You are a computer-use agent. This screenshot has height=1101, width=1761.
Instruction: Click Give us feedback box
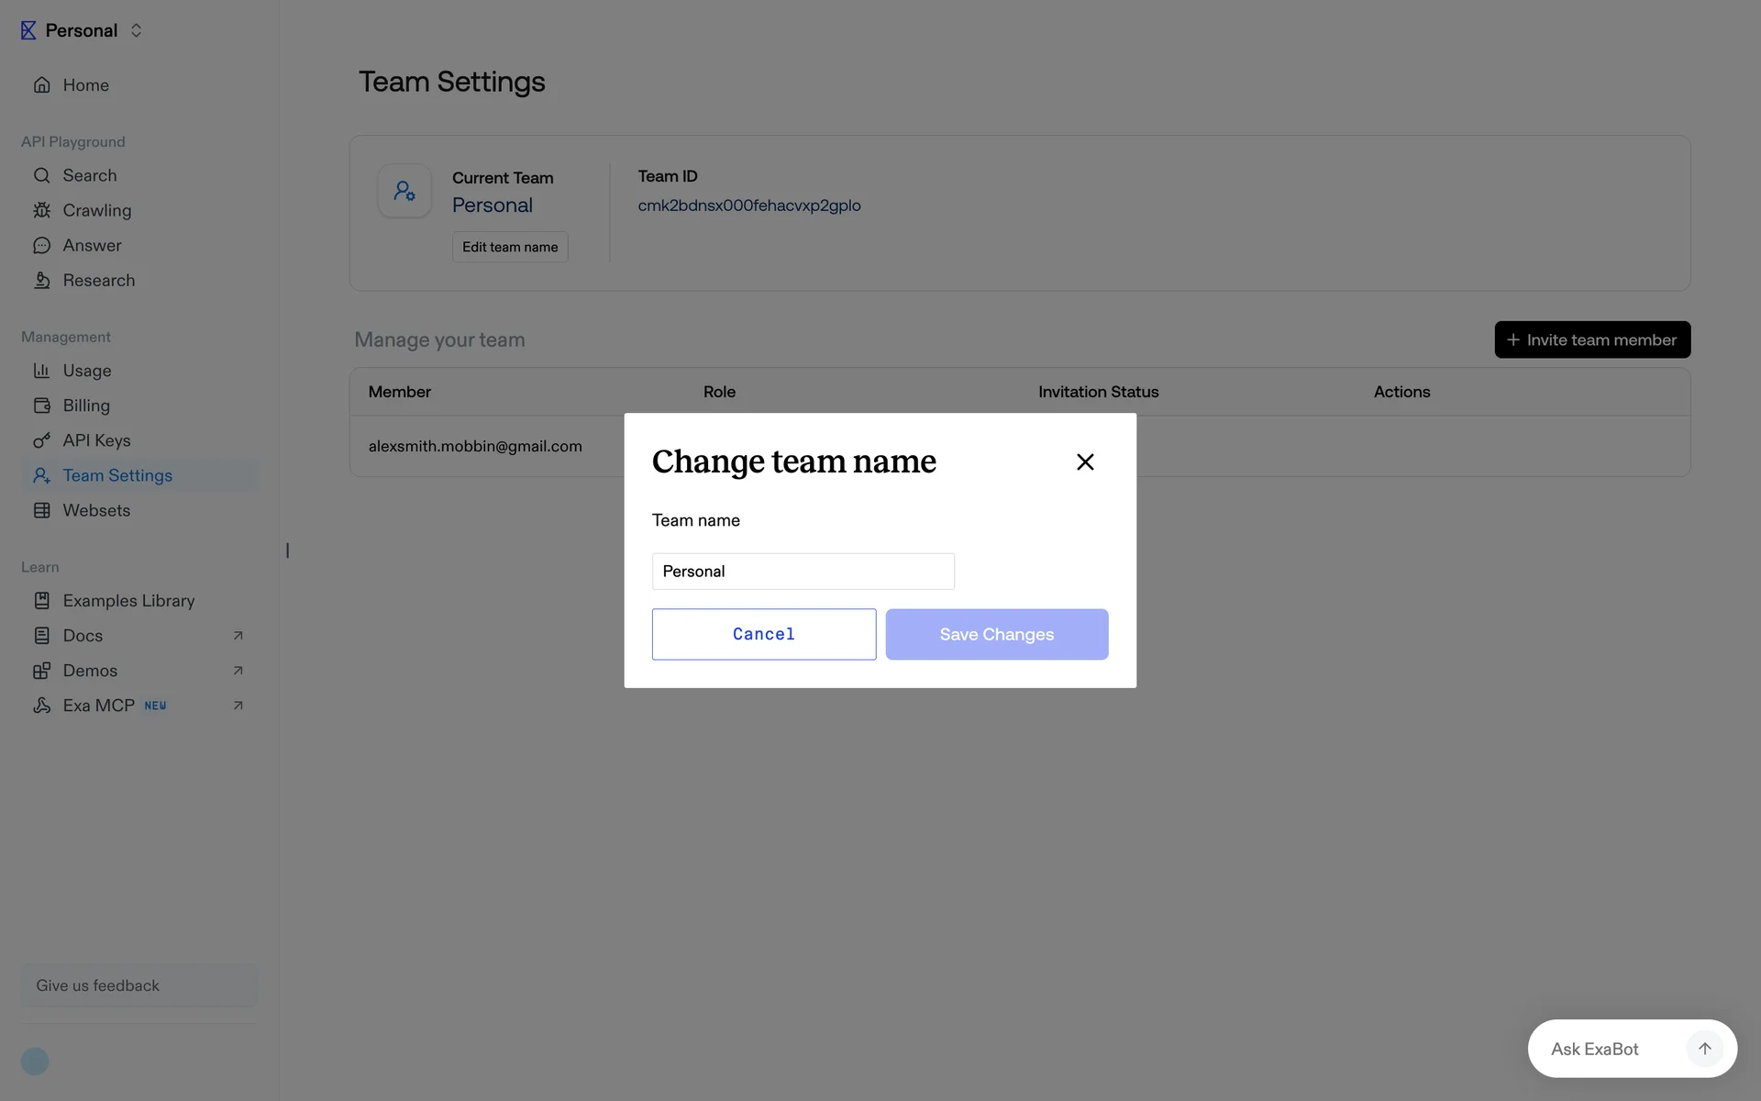139,985
